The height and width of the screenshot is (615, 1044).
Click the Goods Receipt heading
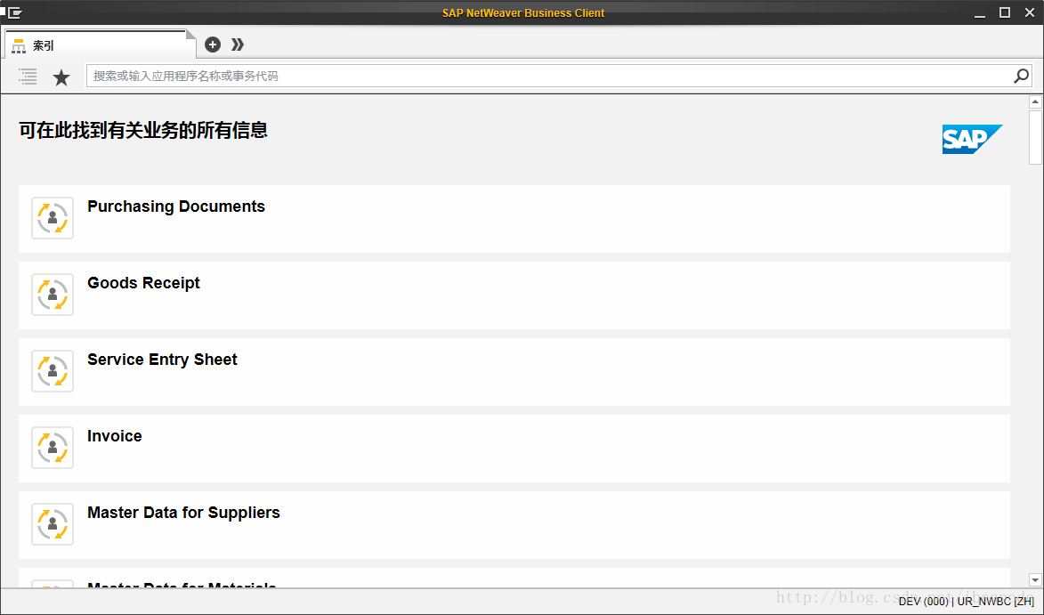click(x=144, y=283)
